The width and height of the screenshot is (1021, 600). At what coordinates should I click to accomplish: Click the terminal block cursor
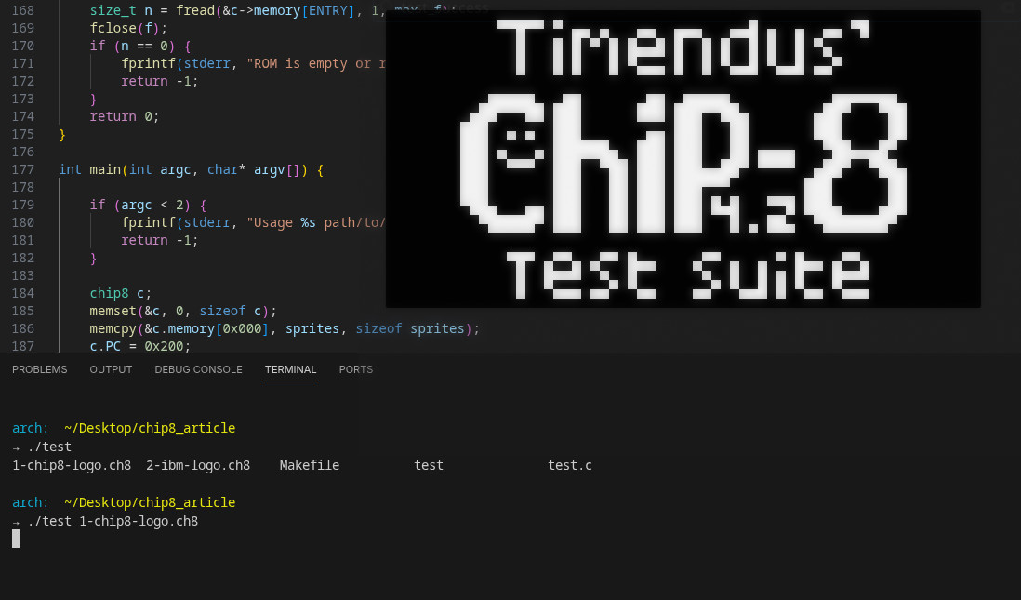pos(16,539)
